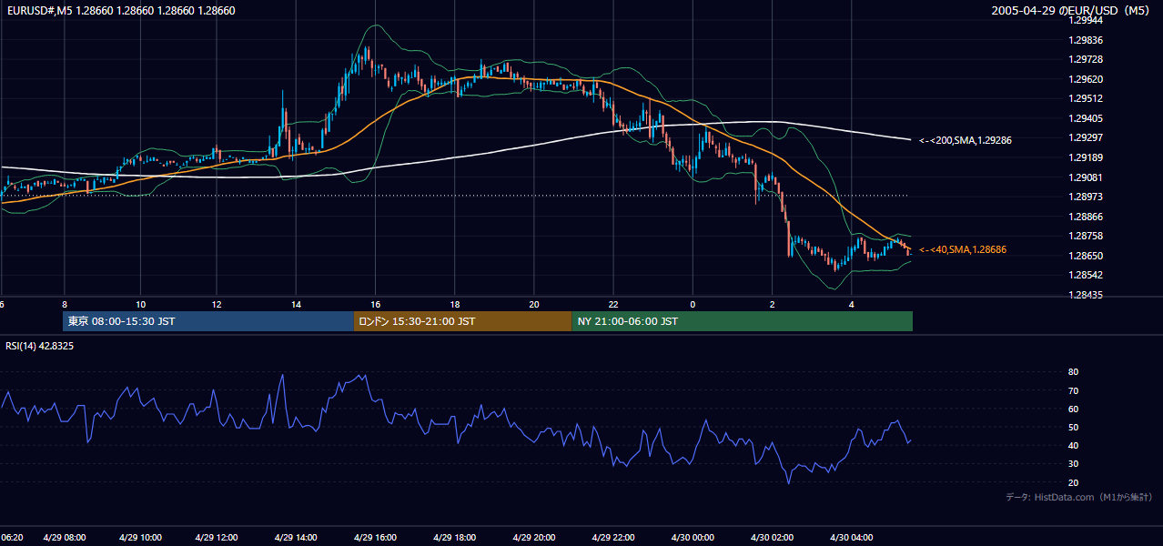Screen dimensions: 1163x546
Task: Click price axis value 1.28973
Action: [1085, 197]
